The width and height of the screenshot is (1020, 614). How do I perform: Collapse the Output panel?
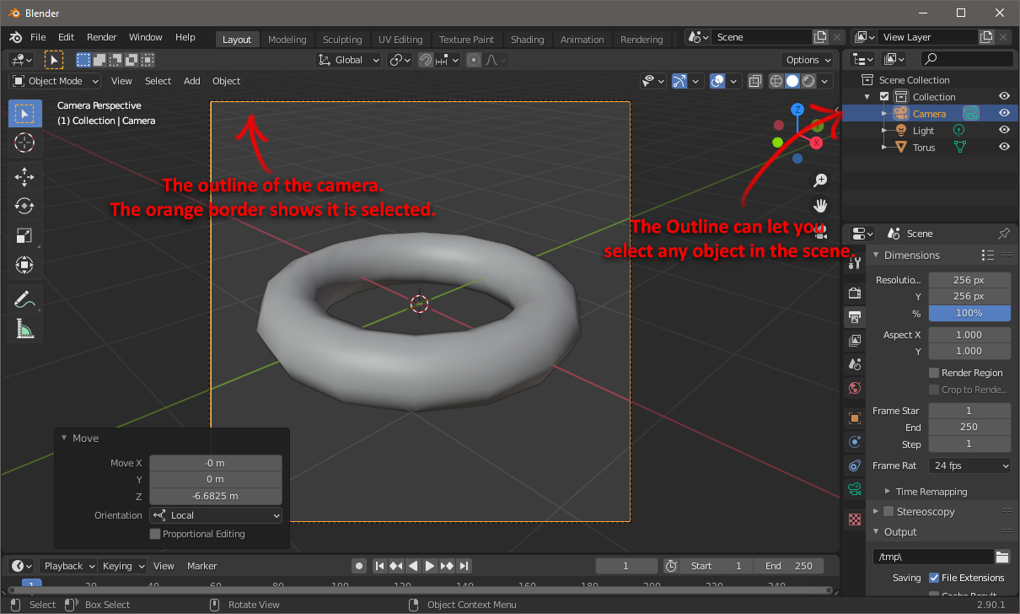[x=876, y=532]
